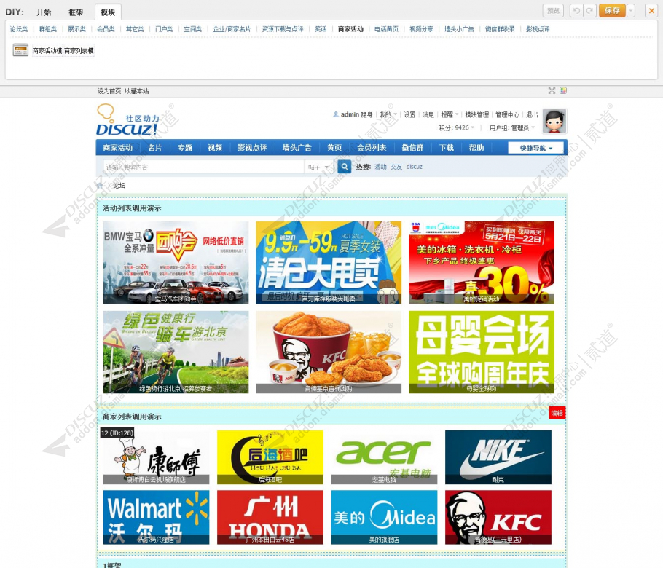Open the 设置 settings link
The width and height of the screenshot is (663, 568).
click(x=409, y=114)
